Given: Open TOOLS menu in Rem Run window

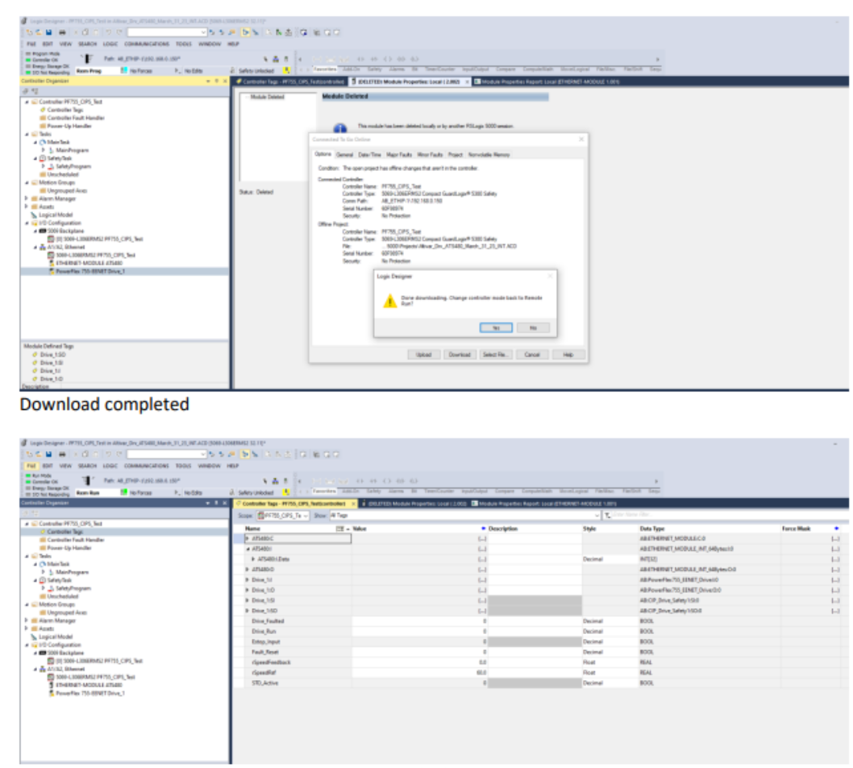Looking at the screenshot, I should click(x=184, y=466).
